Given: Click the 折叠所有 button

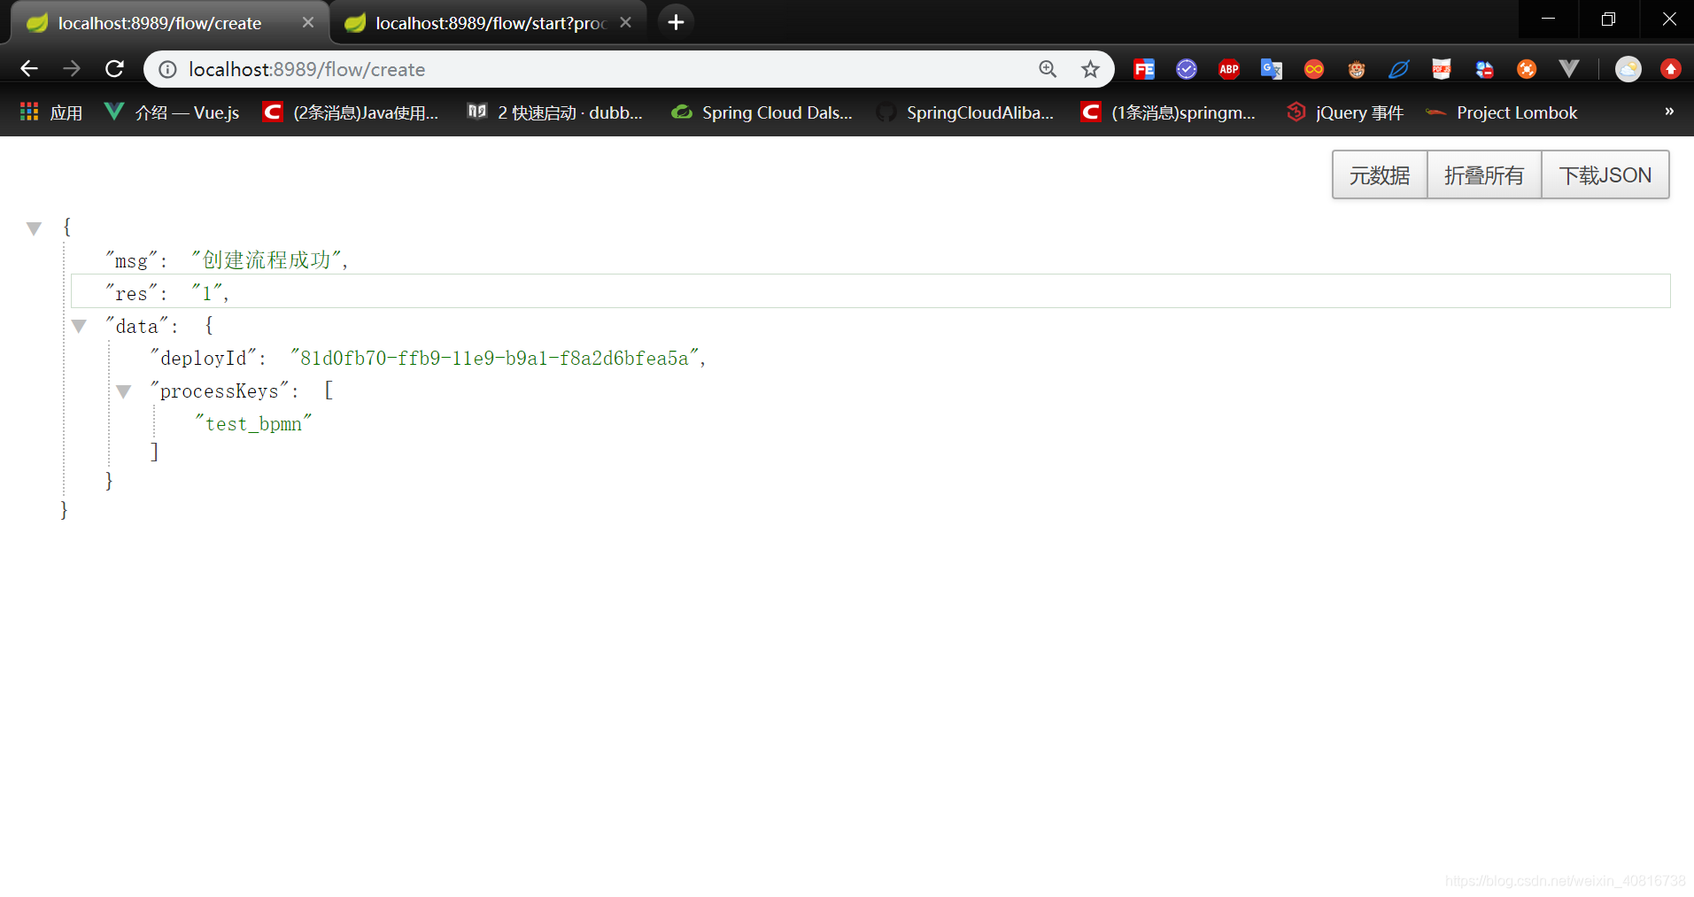Looking at the screenshot, I should (x=1484, y=175).
